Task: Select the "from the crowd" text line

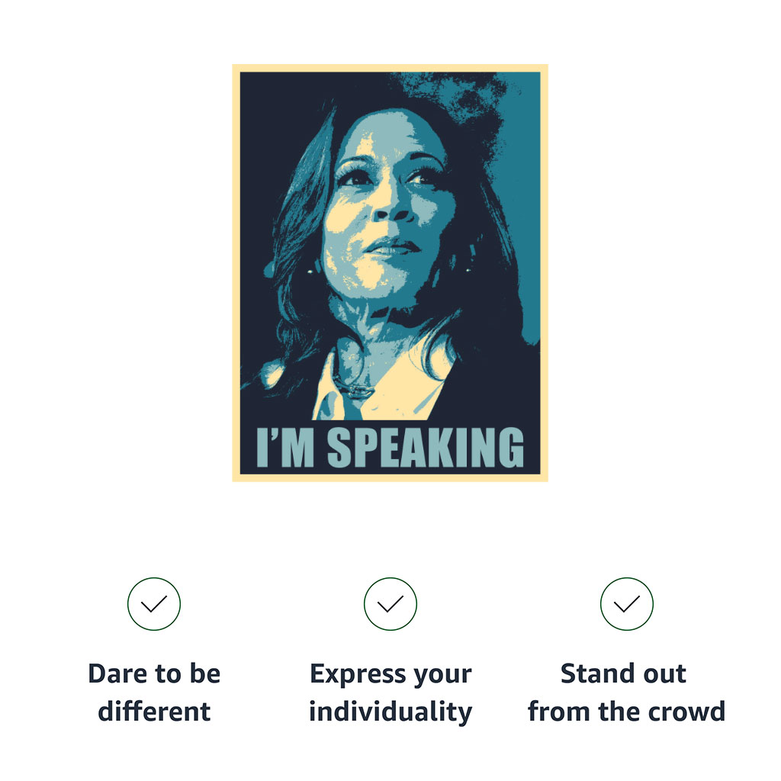Action: (x=627, y=712)
